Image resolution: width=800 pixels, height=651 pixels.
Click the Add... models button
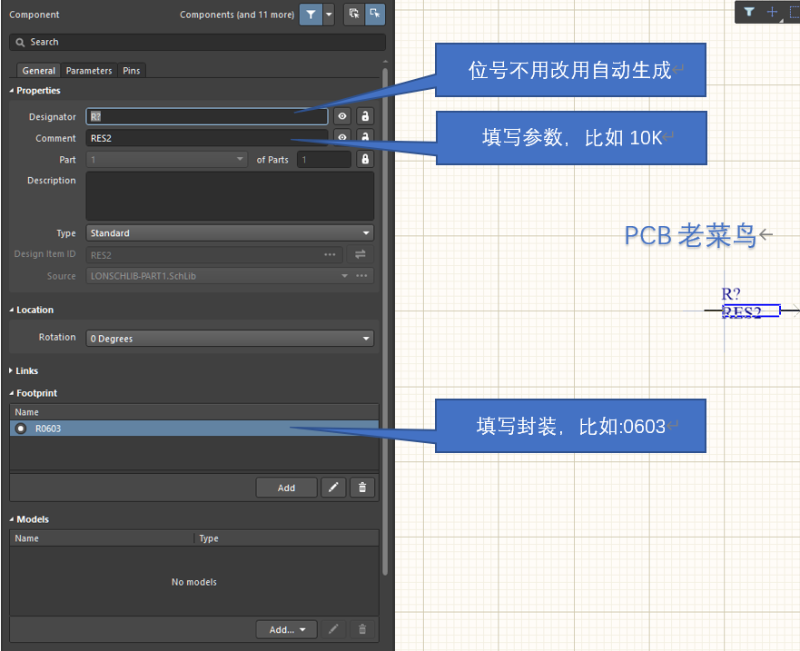pyautogui.click(x=286, y=629)
